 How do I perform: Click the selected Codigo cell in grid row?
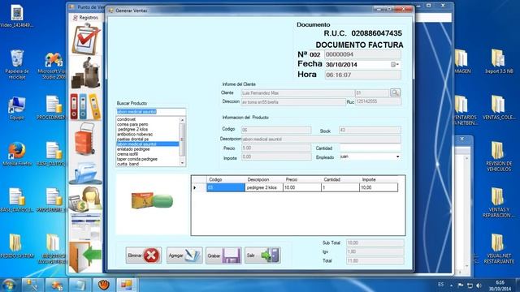tap(226, 187)
